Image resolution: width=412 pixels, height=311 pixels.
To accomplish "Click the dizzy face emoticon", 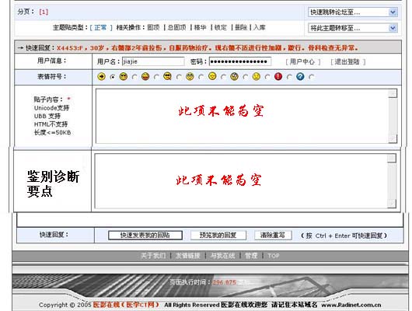I will 234,76.
